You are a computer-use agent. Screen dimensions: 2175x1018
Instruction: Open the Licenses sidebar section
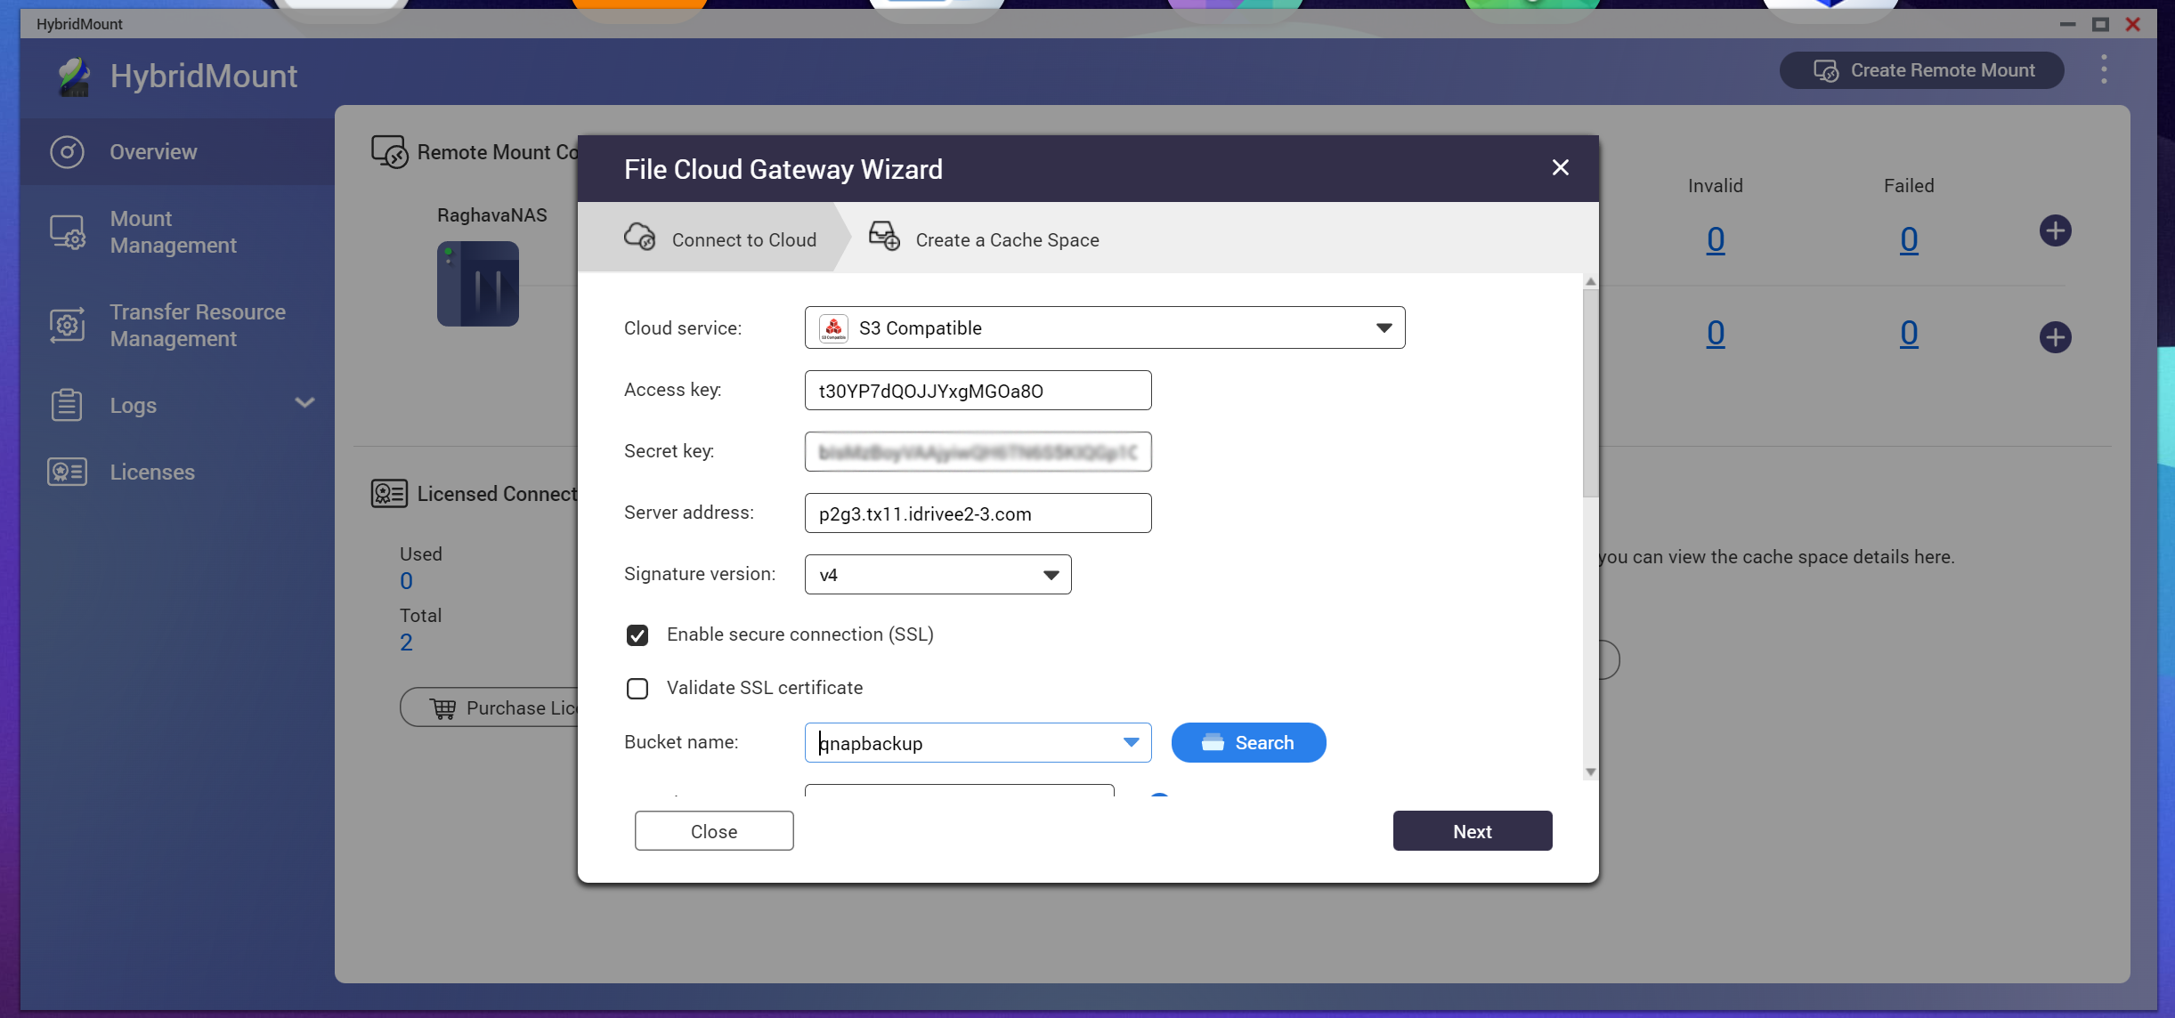click(x=177, y=473)
